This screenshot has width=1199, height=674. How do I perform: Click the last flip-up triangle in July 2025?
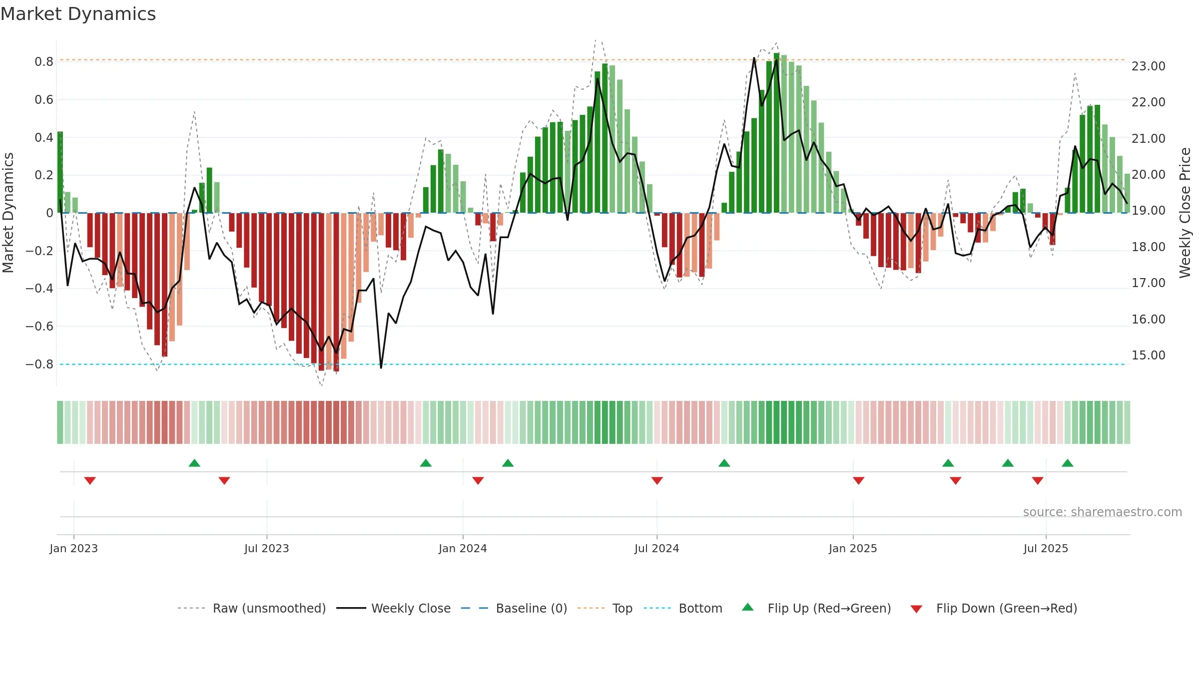[x=1067, y=463]
